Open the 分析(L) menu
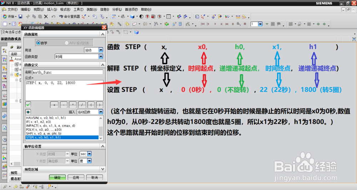The image size is (357, 190). [117, 9]
